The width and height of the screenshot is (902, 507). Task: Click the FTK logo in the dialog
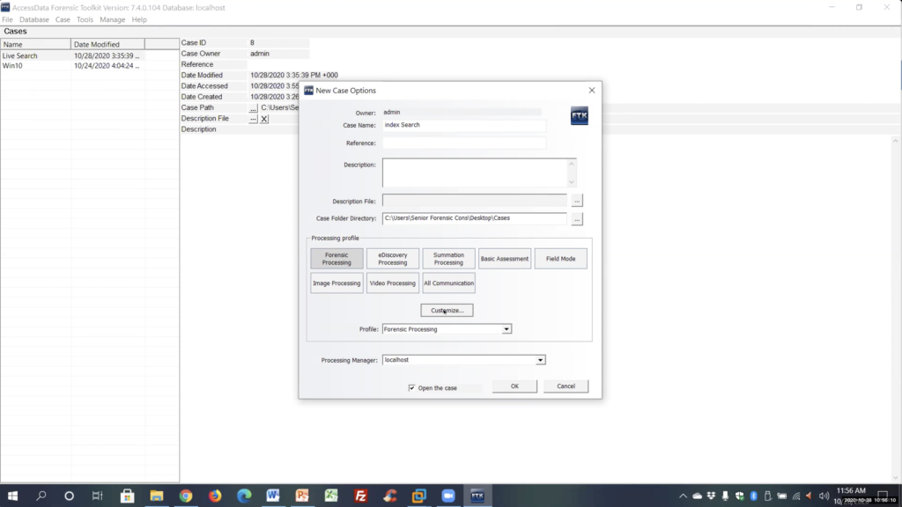click(580, 115)
